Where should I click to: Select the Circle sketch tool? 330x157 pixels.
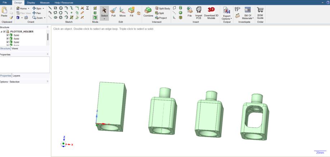pyautogui.click(x=61, y=8)
